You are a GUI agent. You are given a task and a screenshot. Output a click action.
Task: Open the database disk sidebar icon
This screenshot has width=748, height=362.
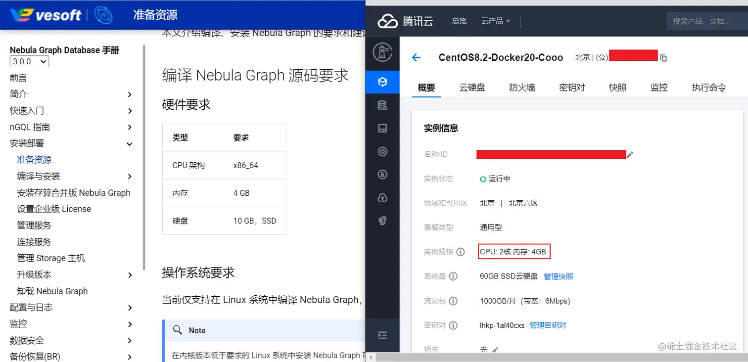coord(382,105)
